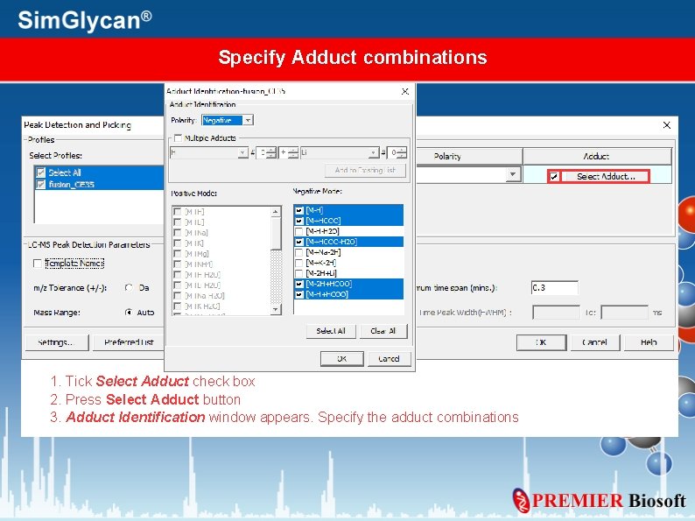Enable the Multiple Adducts checkbox
The width and height of the screenshot is (695, 521).
[x=178, y=137]
